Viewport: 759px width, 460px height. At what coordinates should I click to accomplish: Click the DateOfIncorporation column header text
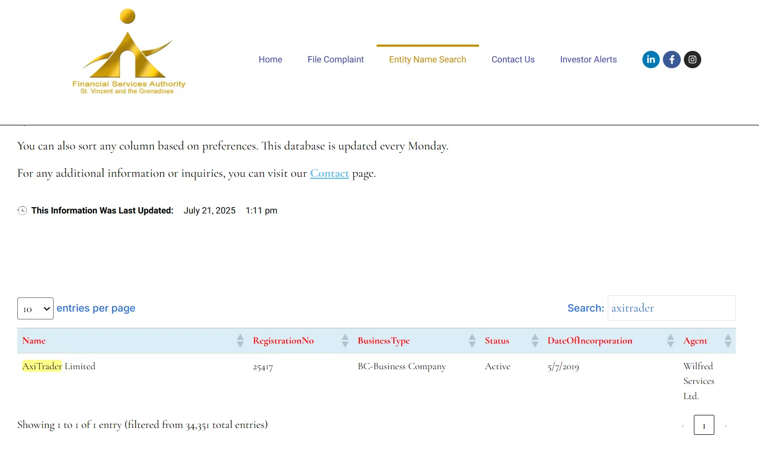590,341
